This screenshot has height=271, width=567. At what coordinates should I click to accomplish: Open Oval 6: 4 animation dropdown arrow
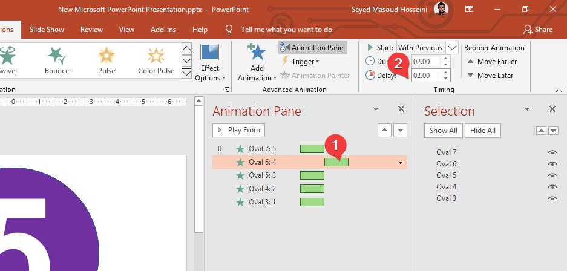tap(400, 163)
